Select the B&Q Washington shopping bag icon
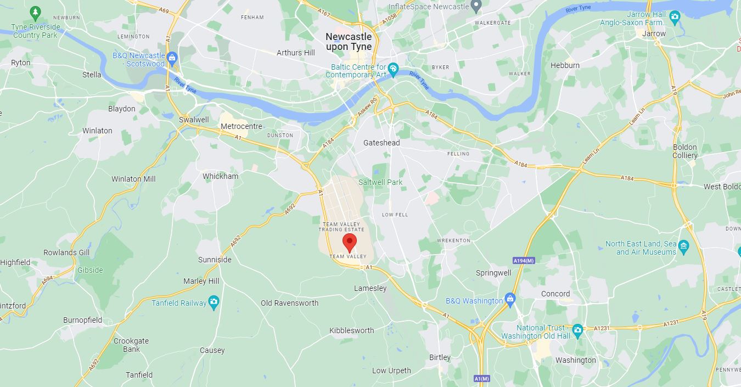Viewport: 741px width, 387px height. pyautogui.click(x=510, y=300)
